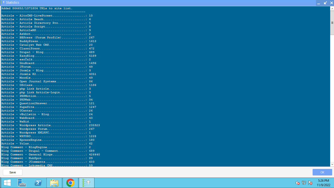Open the network status tray icon

304,183
